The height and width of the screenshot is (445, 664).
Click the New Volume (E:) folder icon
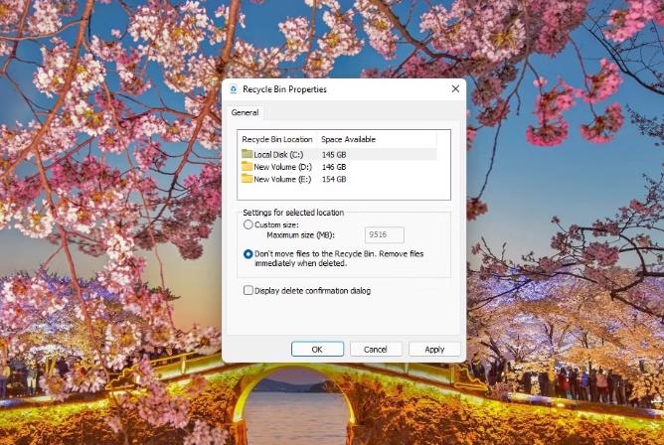click(247, 179)
